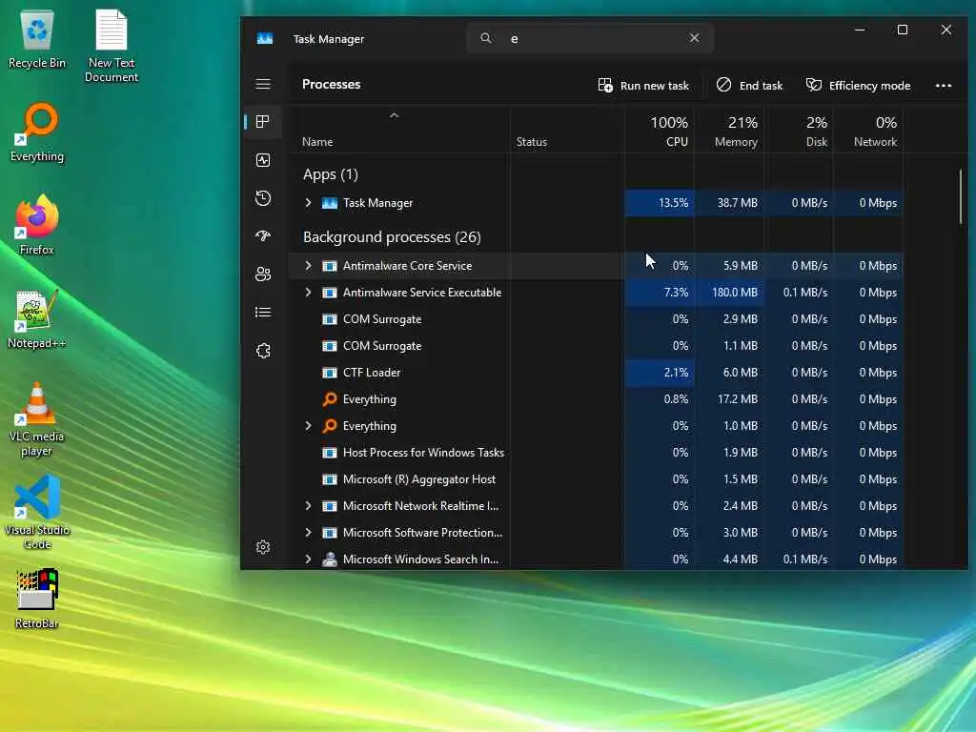Click the Task Manager title bar app icon

265,38
